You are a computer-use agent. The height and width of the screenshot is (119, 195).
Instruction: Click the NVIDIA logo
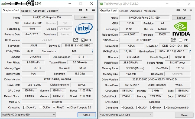(181, 29)
